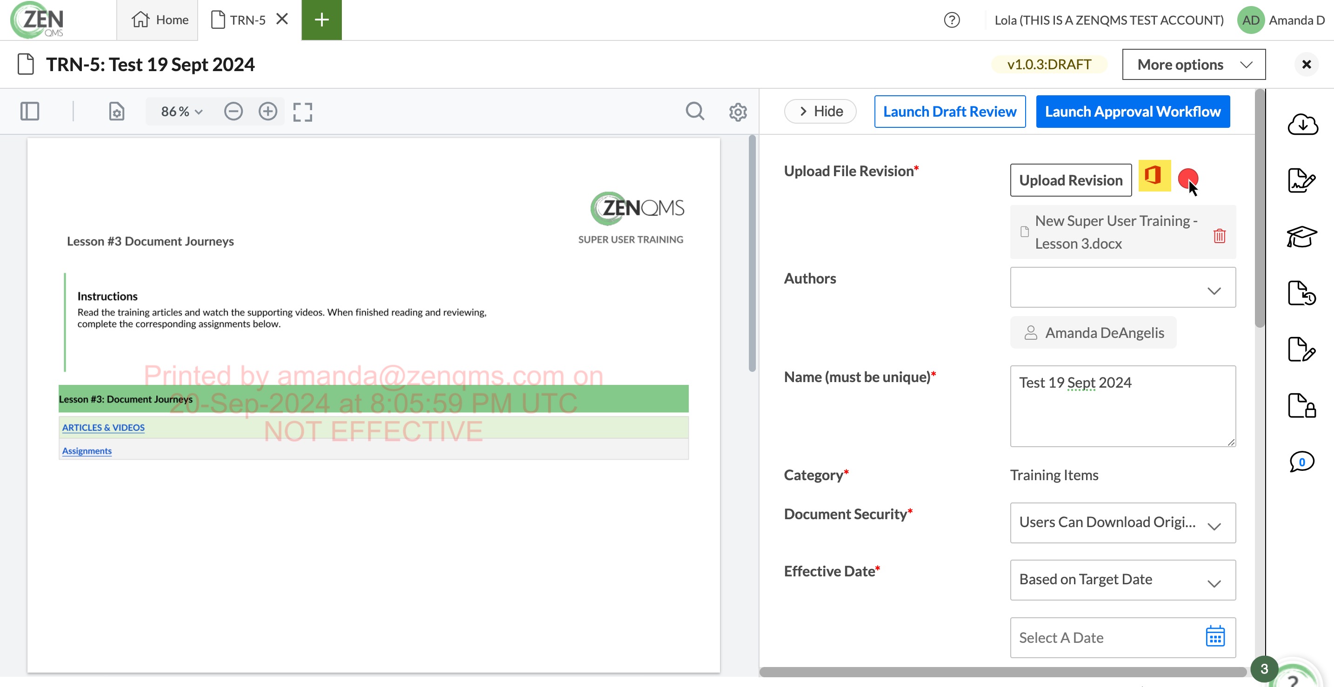Open viewer settings gear

click(x=738, y=111)
